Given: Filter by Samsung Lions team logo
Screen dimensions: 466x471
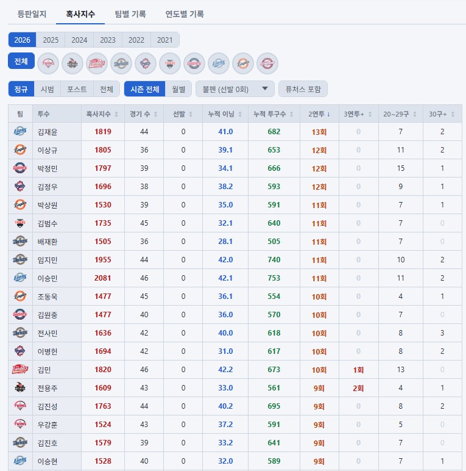Looking at the screenshot, I should coord(219,63).
